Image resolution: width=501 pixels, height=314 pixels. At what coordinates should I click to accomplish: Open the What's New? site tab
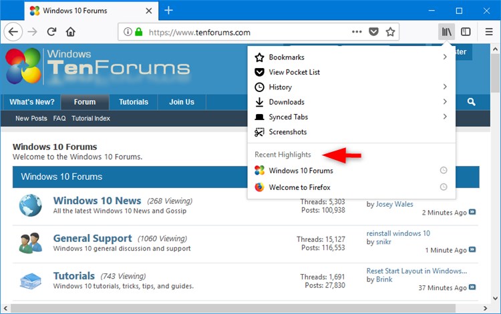(32, 102)
